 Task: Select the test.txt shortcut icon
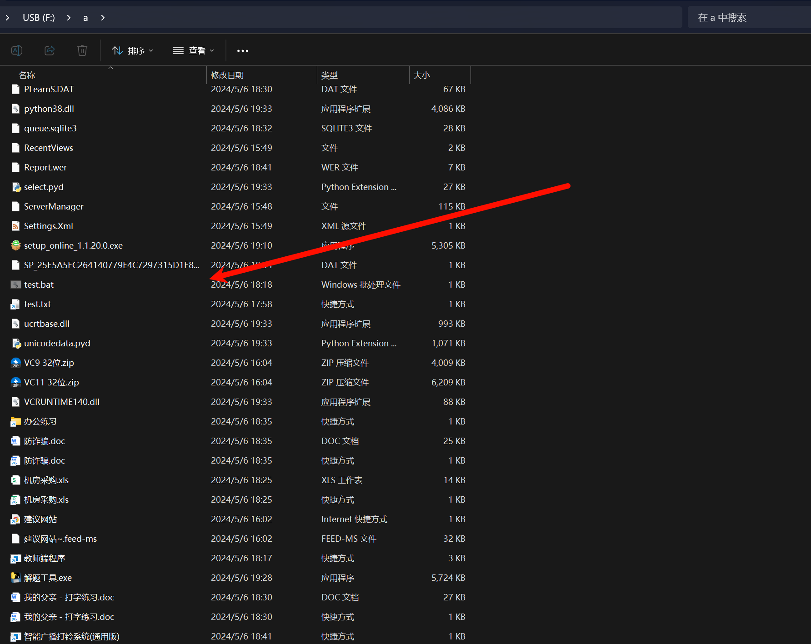pos(16,304)
